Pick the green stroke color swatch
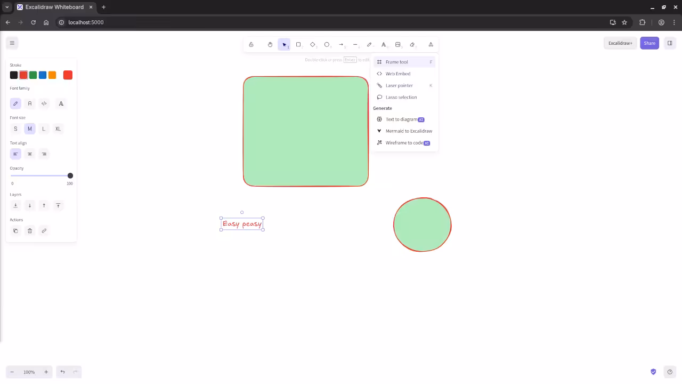682x384 pixels. (33, 75)
